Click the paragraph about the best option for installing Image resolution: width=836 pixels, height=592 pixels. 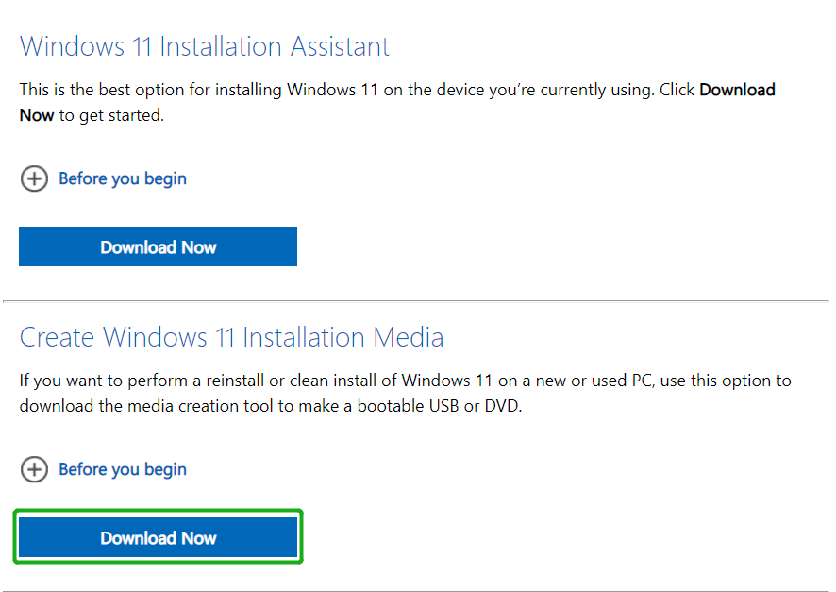coord(397,102)
